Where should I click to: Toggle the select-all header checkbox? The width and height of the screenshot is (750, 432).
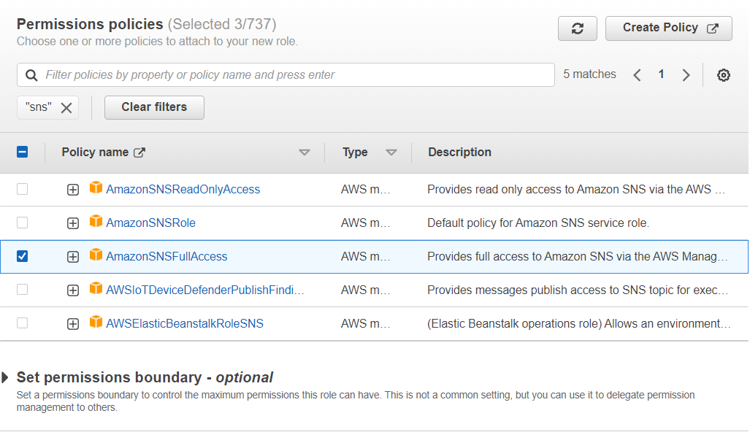pyautogui.click(x=23, y=152)
